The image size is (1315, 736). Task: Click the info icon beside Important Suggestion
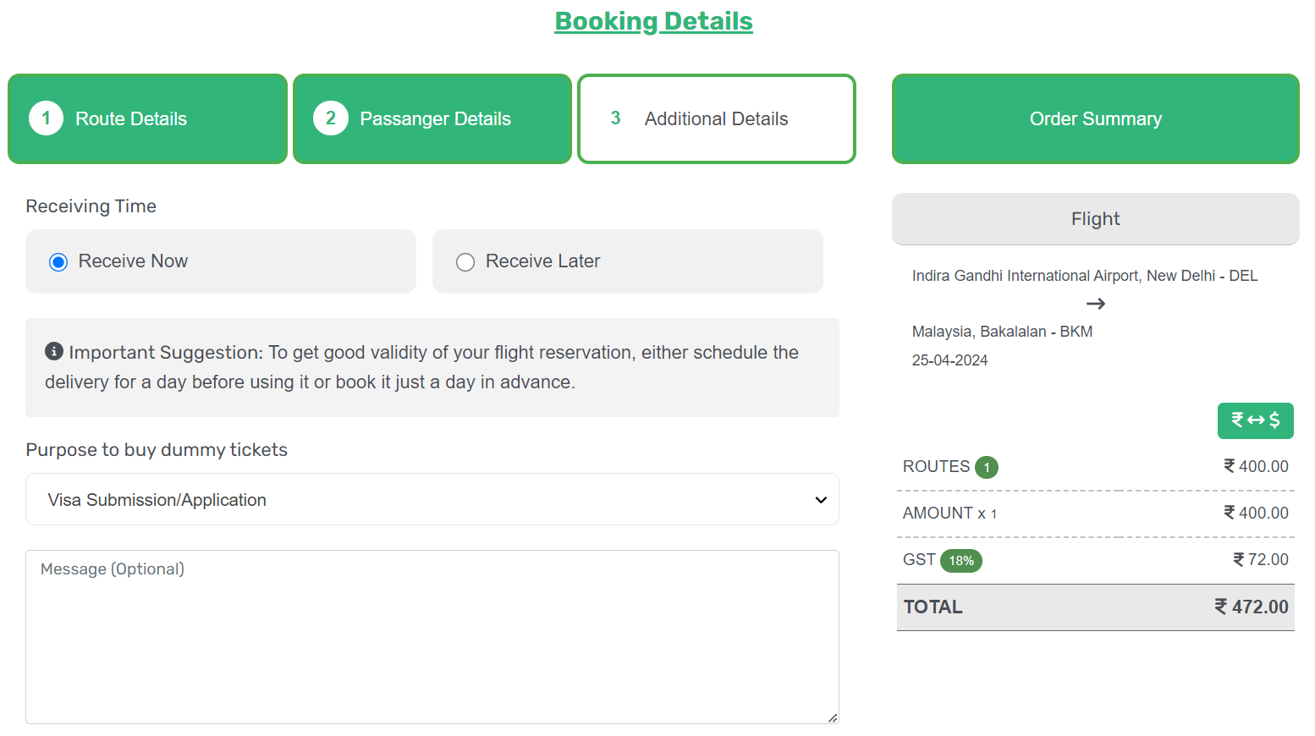click(x=54, y=351)
